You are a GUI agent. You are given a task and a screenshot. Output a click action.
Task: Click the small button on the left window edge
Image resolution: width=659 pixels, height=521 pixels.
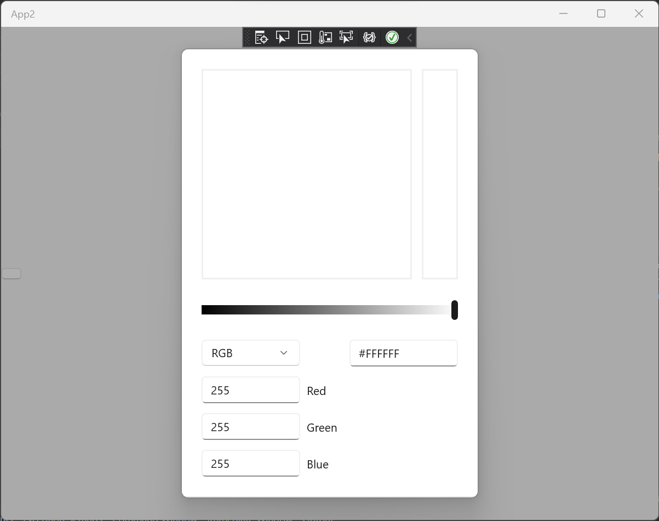coord(11,273)
